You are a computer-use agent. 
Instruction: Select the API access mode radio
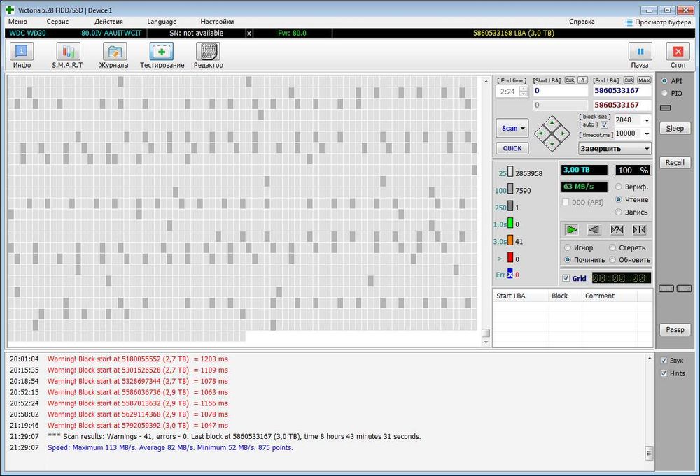[664, 80]
